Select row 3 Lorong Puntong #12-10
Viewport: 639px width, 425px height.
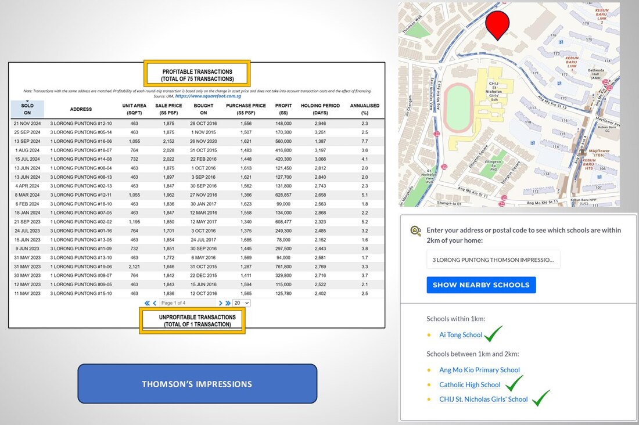coord(198,124)
